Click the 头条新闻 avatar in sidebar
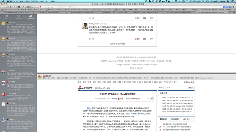 tap(3, 72)
